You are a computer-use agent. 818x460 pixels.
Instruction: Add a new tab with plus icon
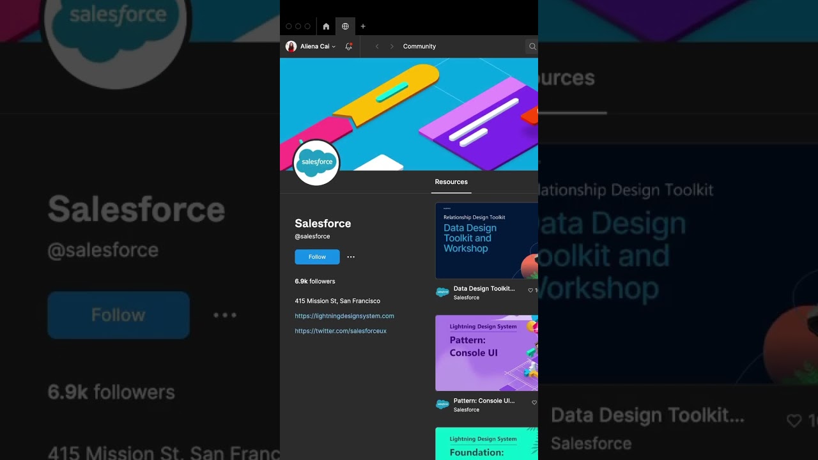click(x=363, y=26)
